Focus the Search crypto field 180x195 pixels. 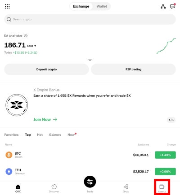coord(90,19)
